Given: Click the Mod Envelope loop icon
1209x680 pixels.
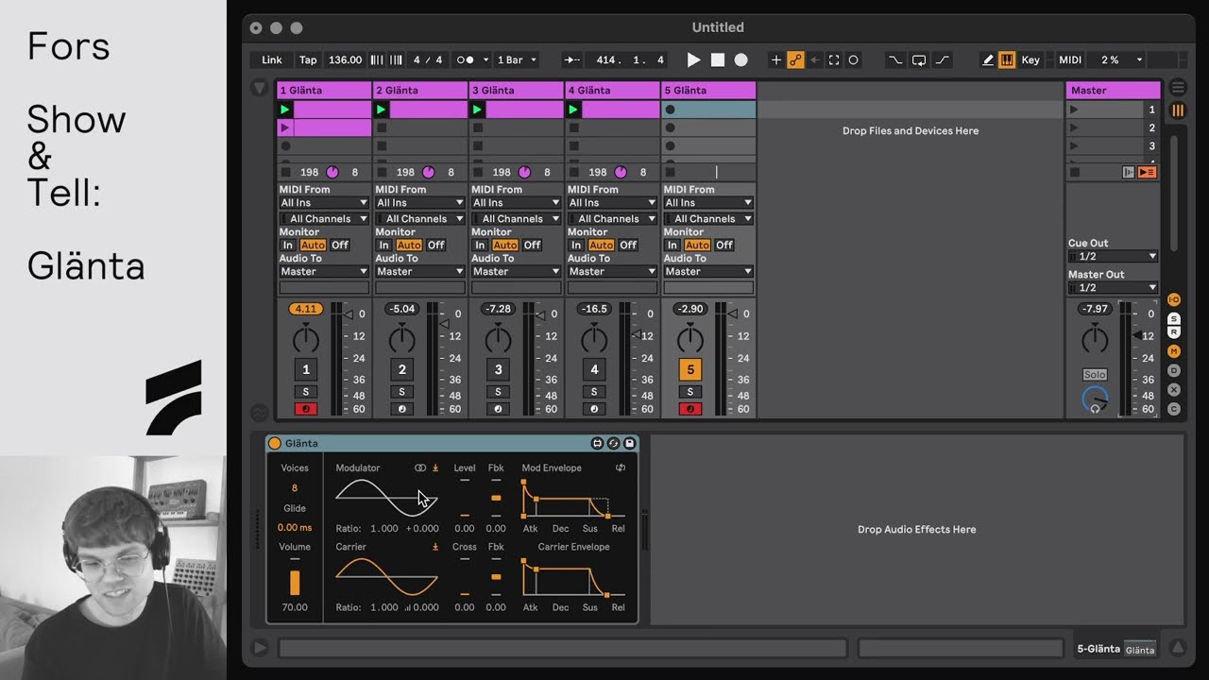Looking at the screenshot, I should (621, 467).
